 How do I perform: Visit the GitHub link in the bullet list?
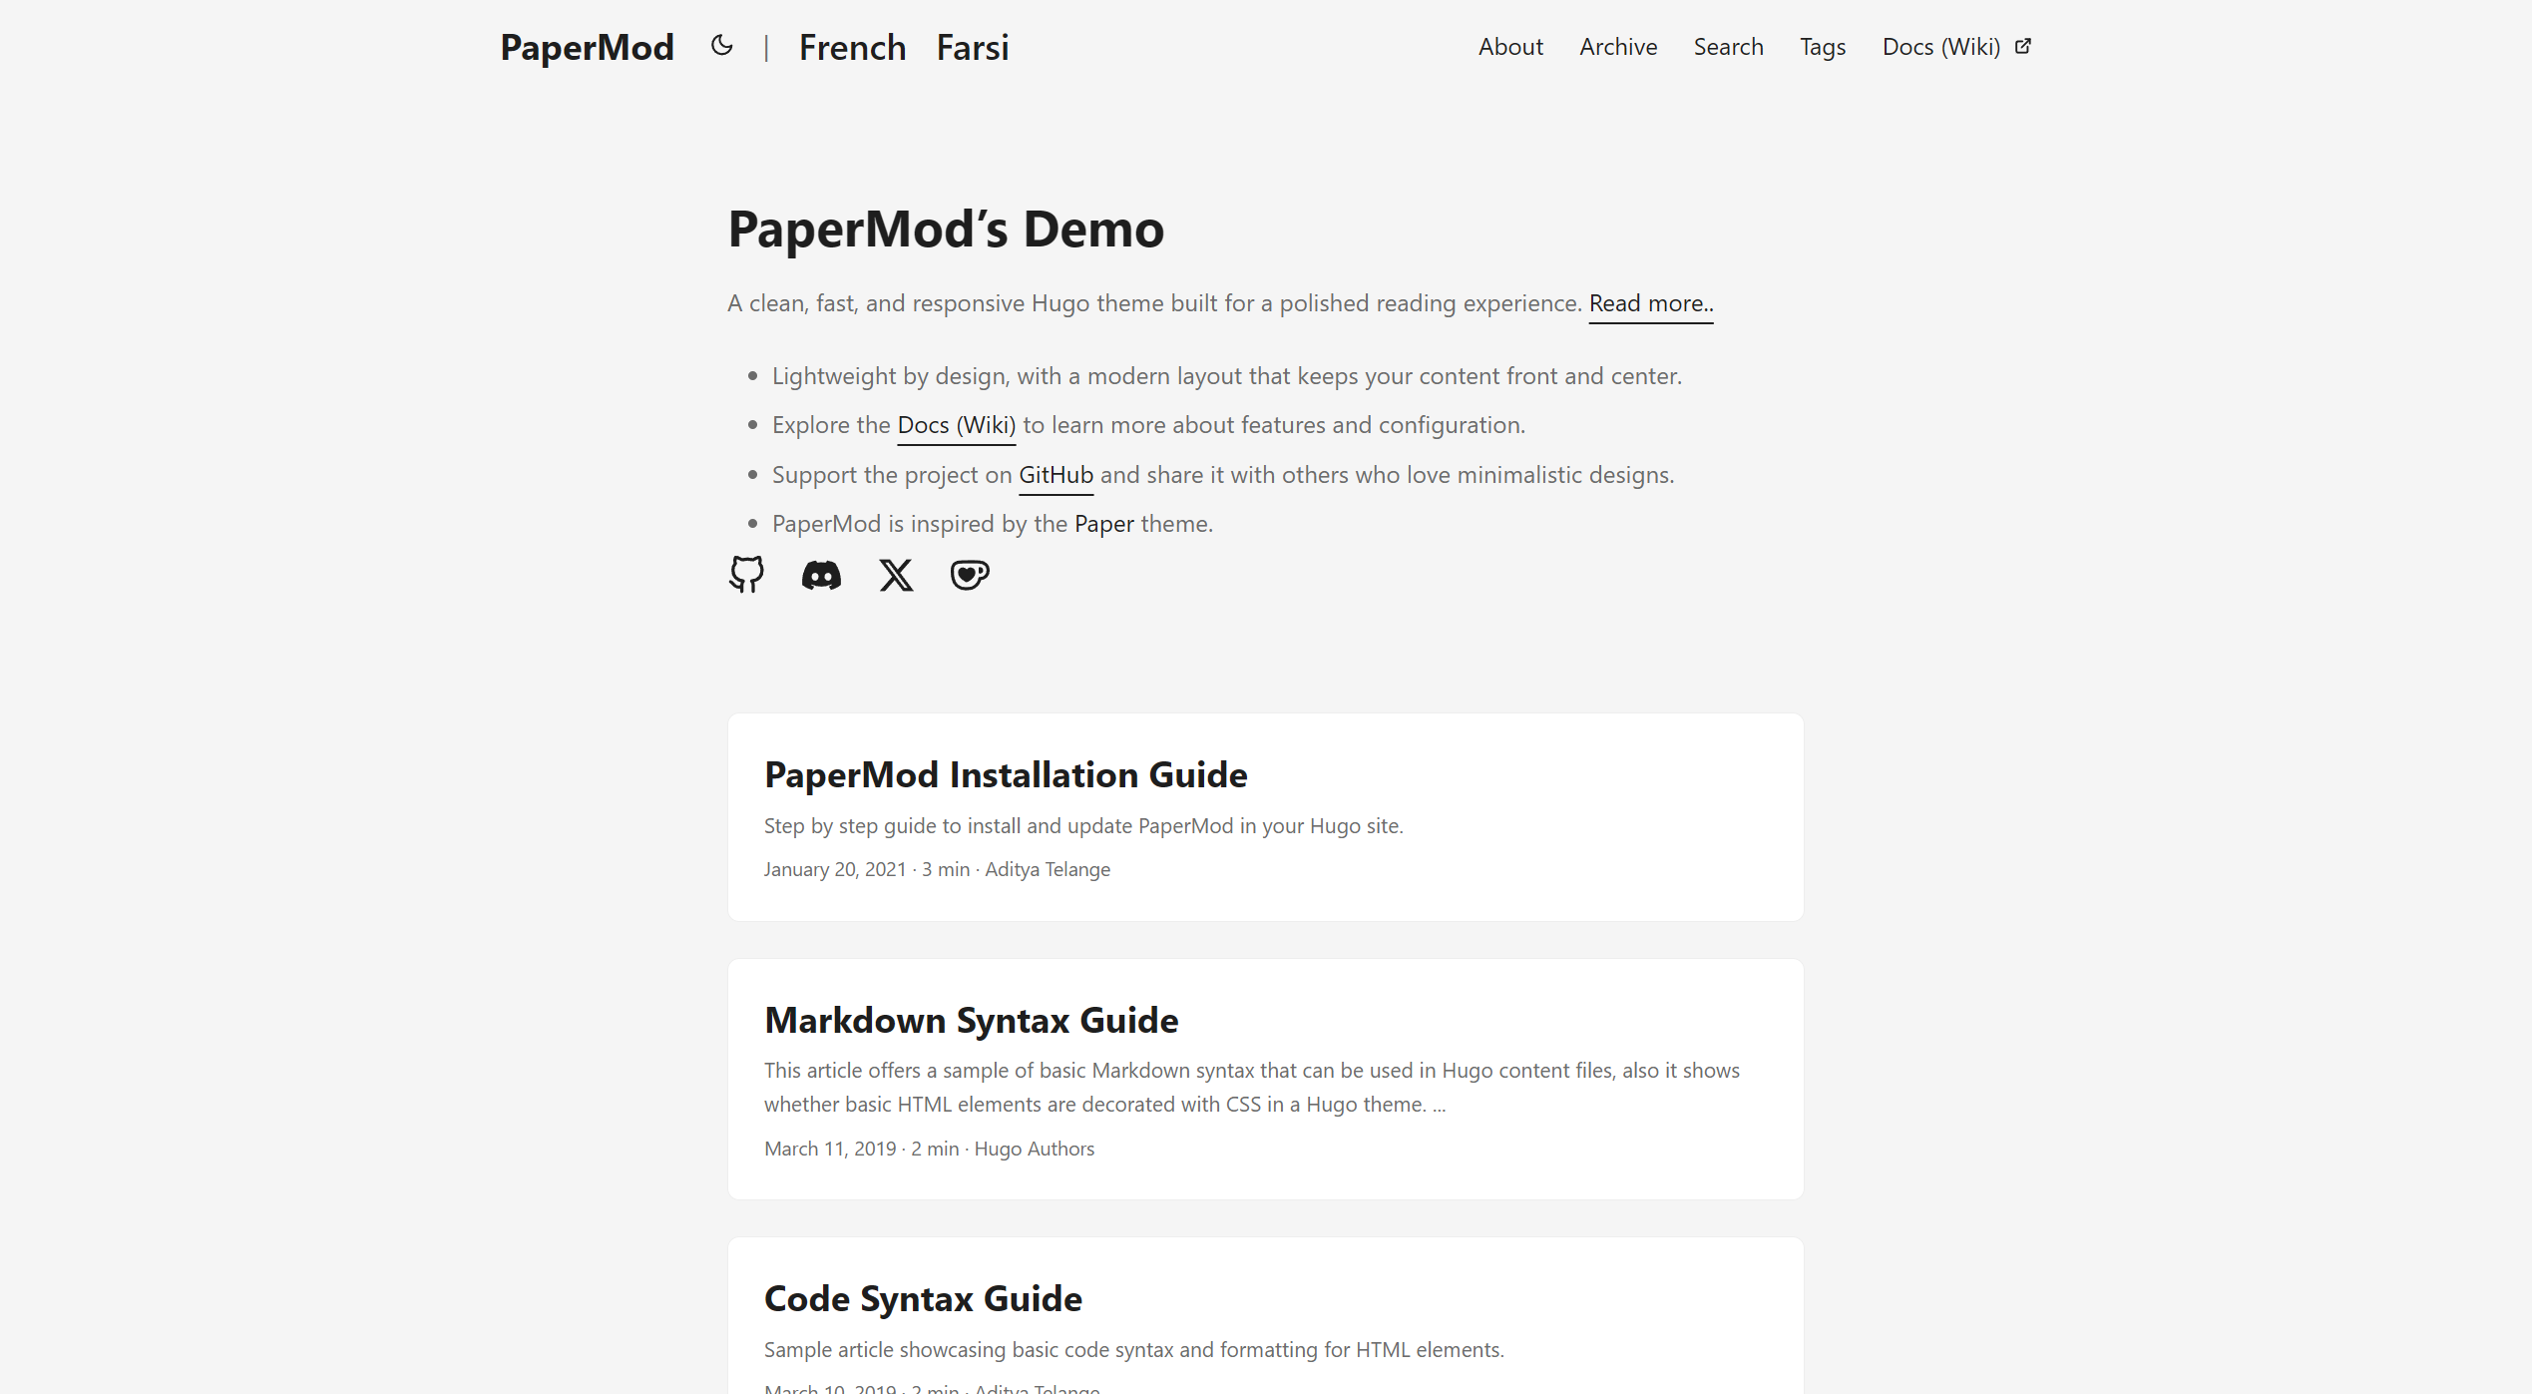pos(1055,475)
